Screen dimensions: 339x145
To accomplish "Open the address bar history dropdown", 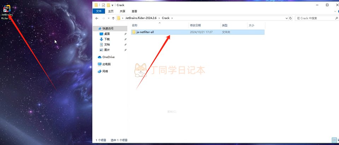I will point(286,18).
